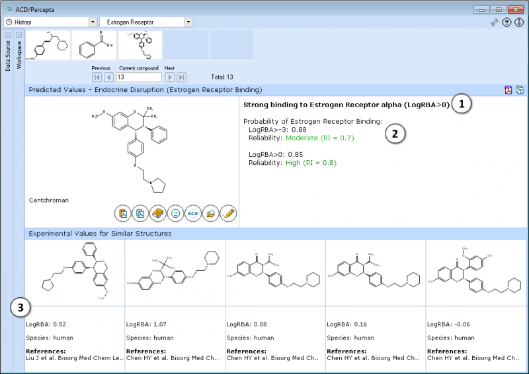Go to the previous compound
529x374 pixels.
pos(108,77)
